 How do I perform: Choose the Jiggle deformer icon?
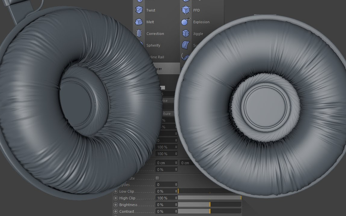186,33
